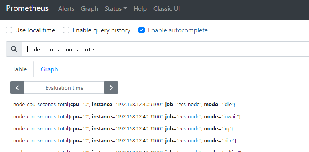The width and height of the screenshot is (309, 152).
Task: Select the mode="idle" result row
Action: (159, 104)
